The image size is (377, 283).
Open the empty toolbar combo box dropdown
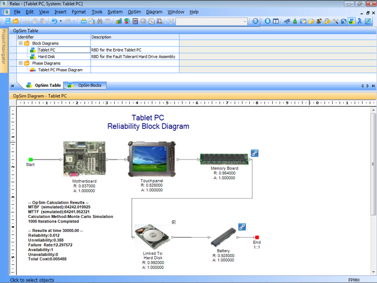[244, 21]
